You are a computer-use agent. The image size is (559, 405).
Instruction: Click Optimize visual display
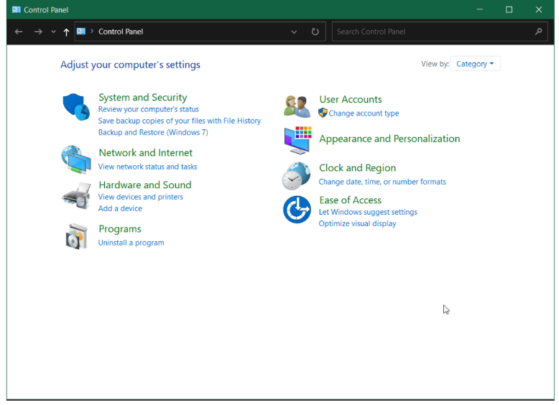357,224
